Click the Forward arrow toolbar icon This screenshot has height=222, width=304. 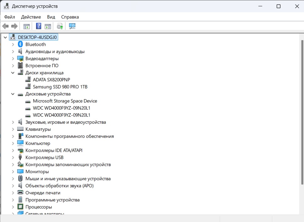tap(14, 26)
